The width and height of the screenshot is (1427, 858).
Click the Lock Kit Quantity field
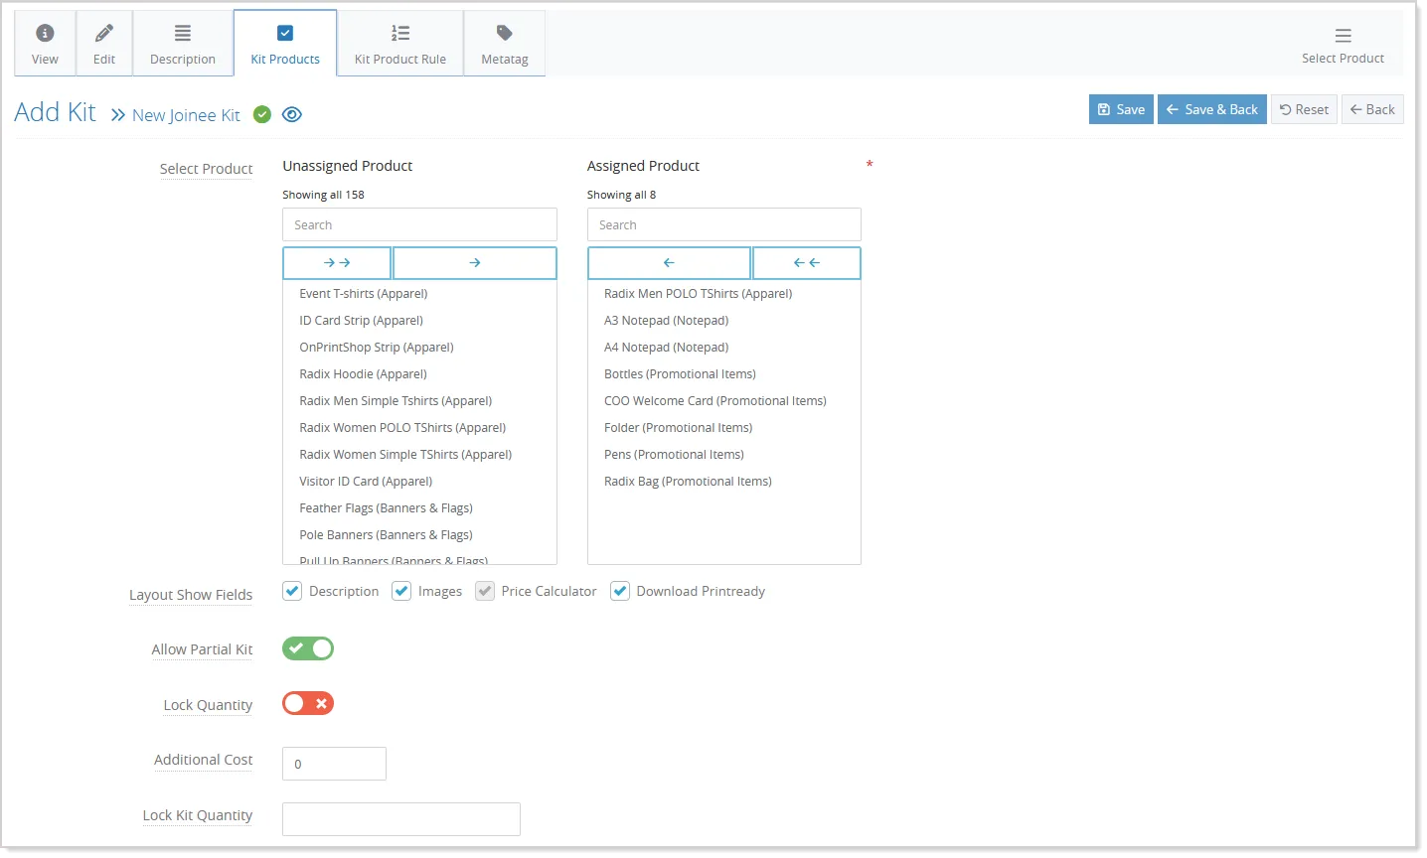[x=401, y=819]
